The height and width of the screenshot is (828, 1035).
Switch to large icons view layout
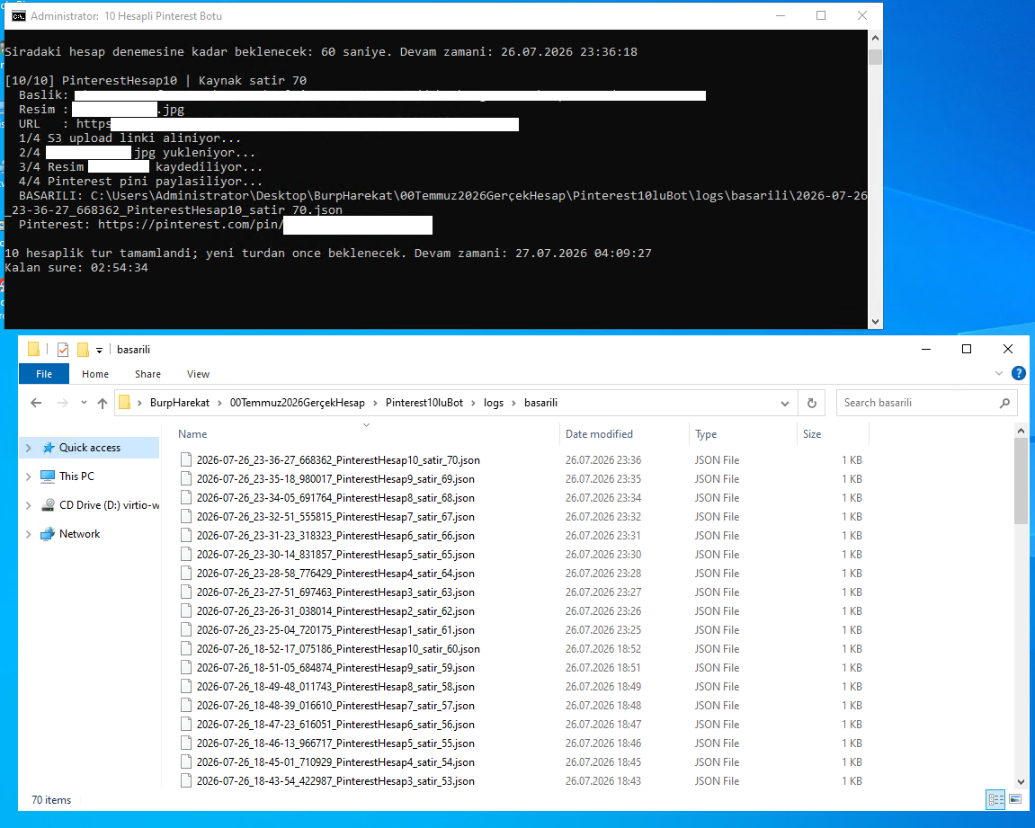pos(1015,799)
